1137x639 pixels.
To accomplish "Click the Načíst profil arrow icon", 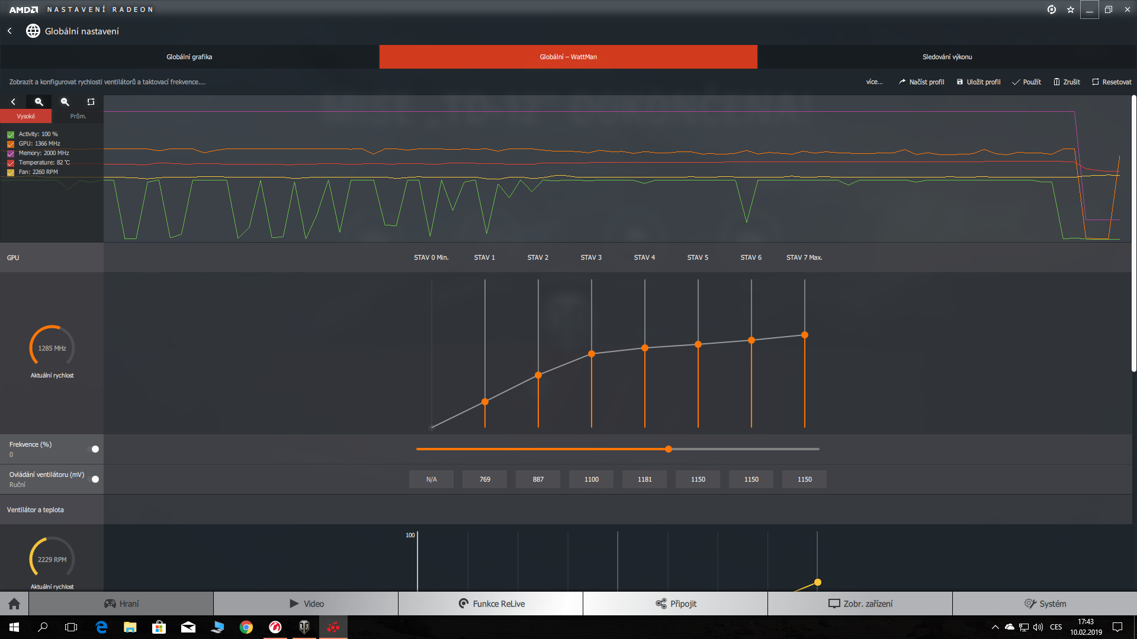I will 902,82.
